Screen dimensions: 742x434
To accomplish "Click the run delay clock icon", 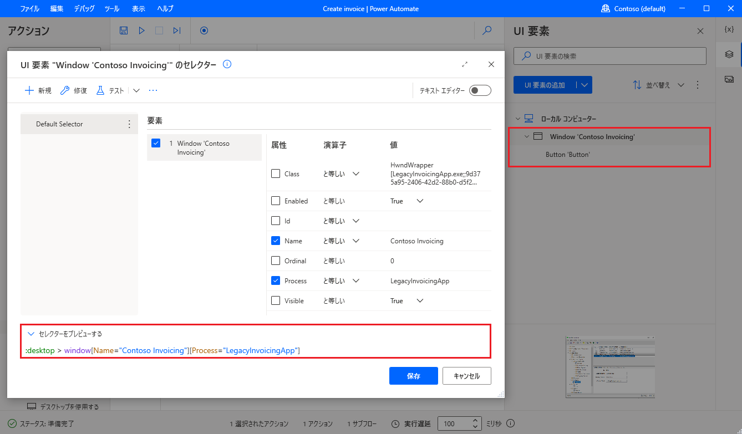I will click(395, 423).
